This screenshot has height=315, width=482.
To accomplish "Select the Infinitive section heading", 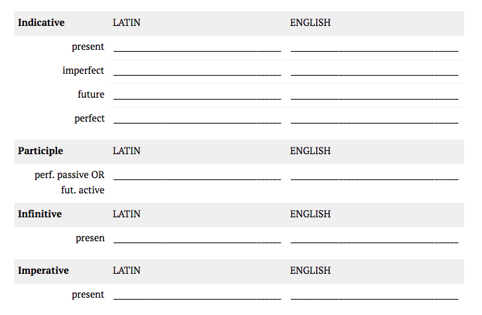I will coord(40,214).
